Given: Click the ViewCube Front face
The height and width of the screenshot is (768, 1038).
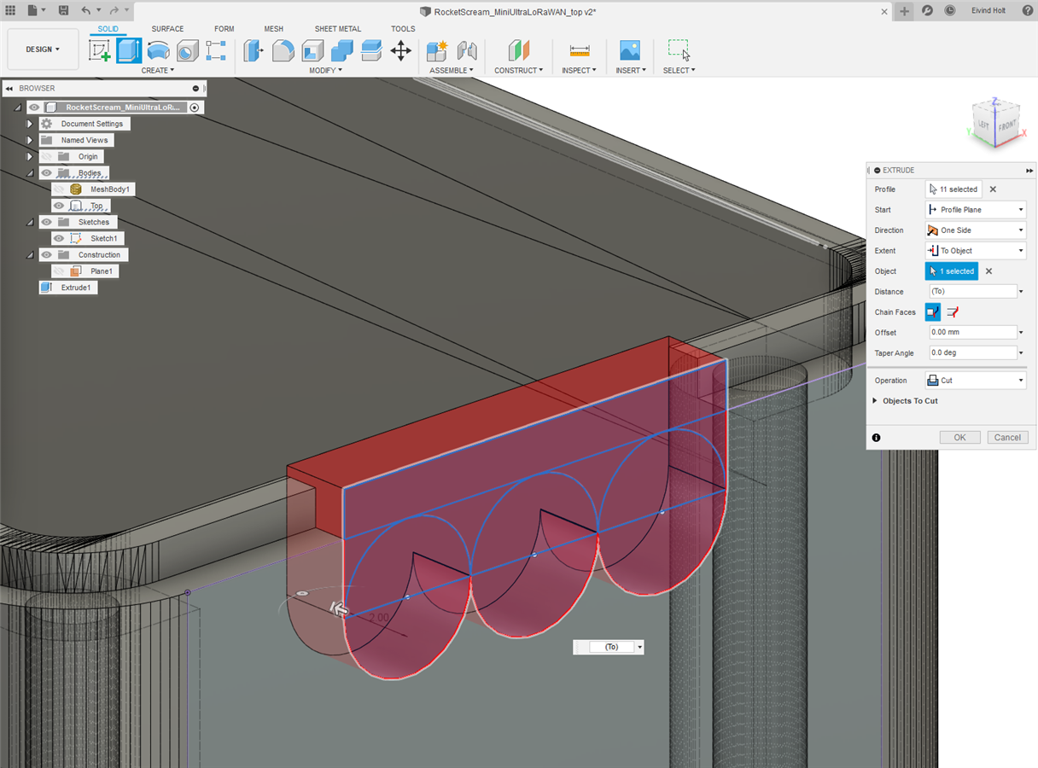Looking at the screenshot, I should (x=1007, y=125).
